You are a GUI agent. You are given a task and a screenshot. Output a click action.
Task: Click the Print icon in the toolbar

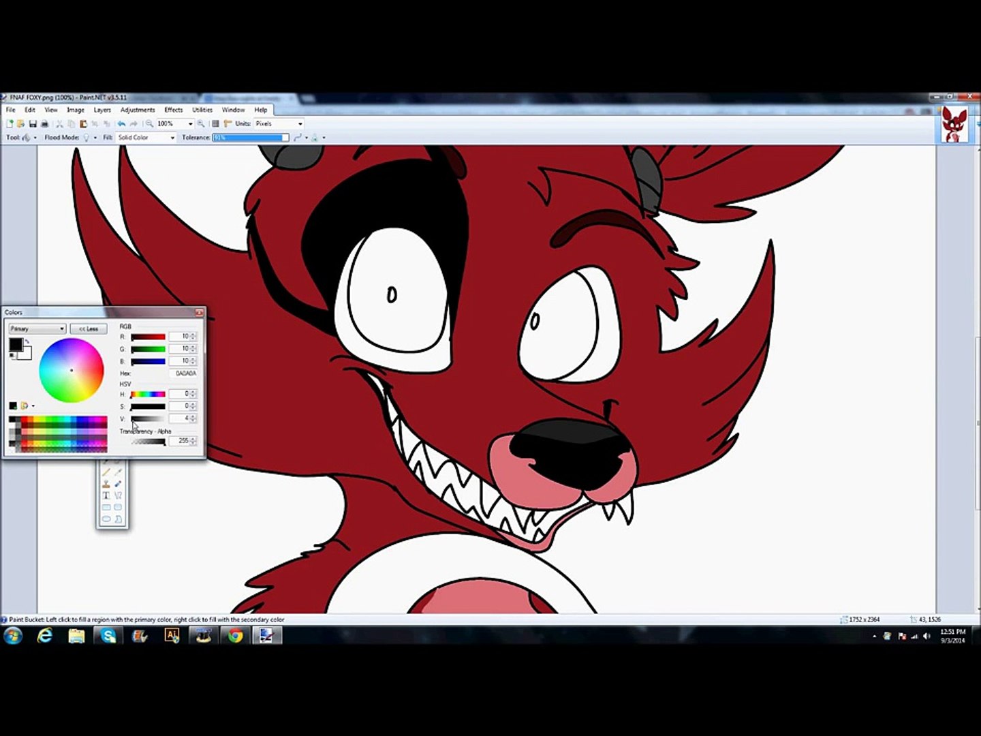(44, 124)
